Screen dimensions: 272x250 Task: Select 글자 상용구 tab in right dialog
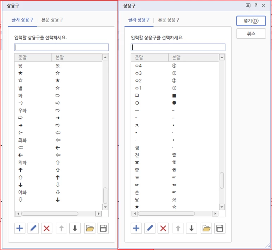(x=139, y=20)
